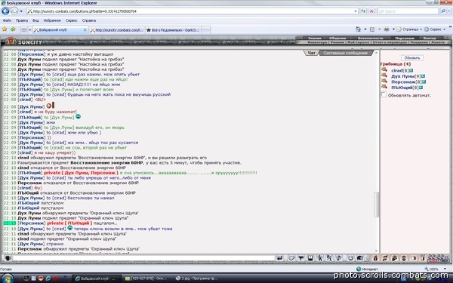The width and height of the screenshot is (453, 283).
Task: Click the info icon next to cirad
Action: [411, 70]
